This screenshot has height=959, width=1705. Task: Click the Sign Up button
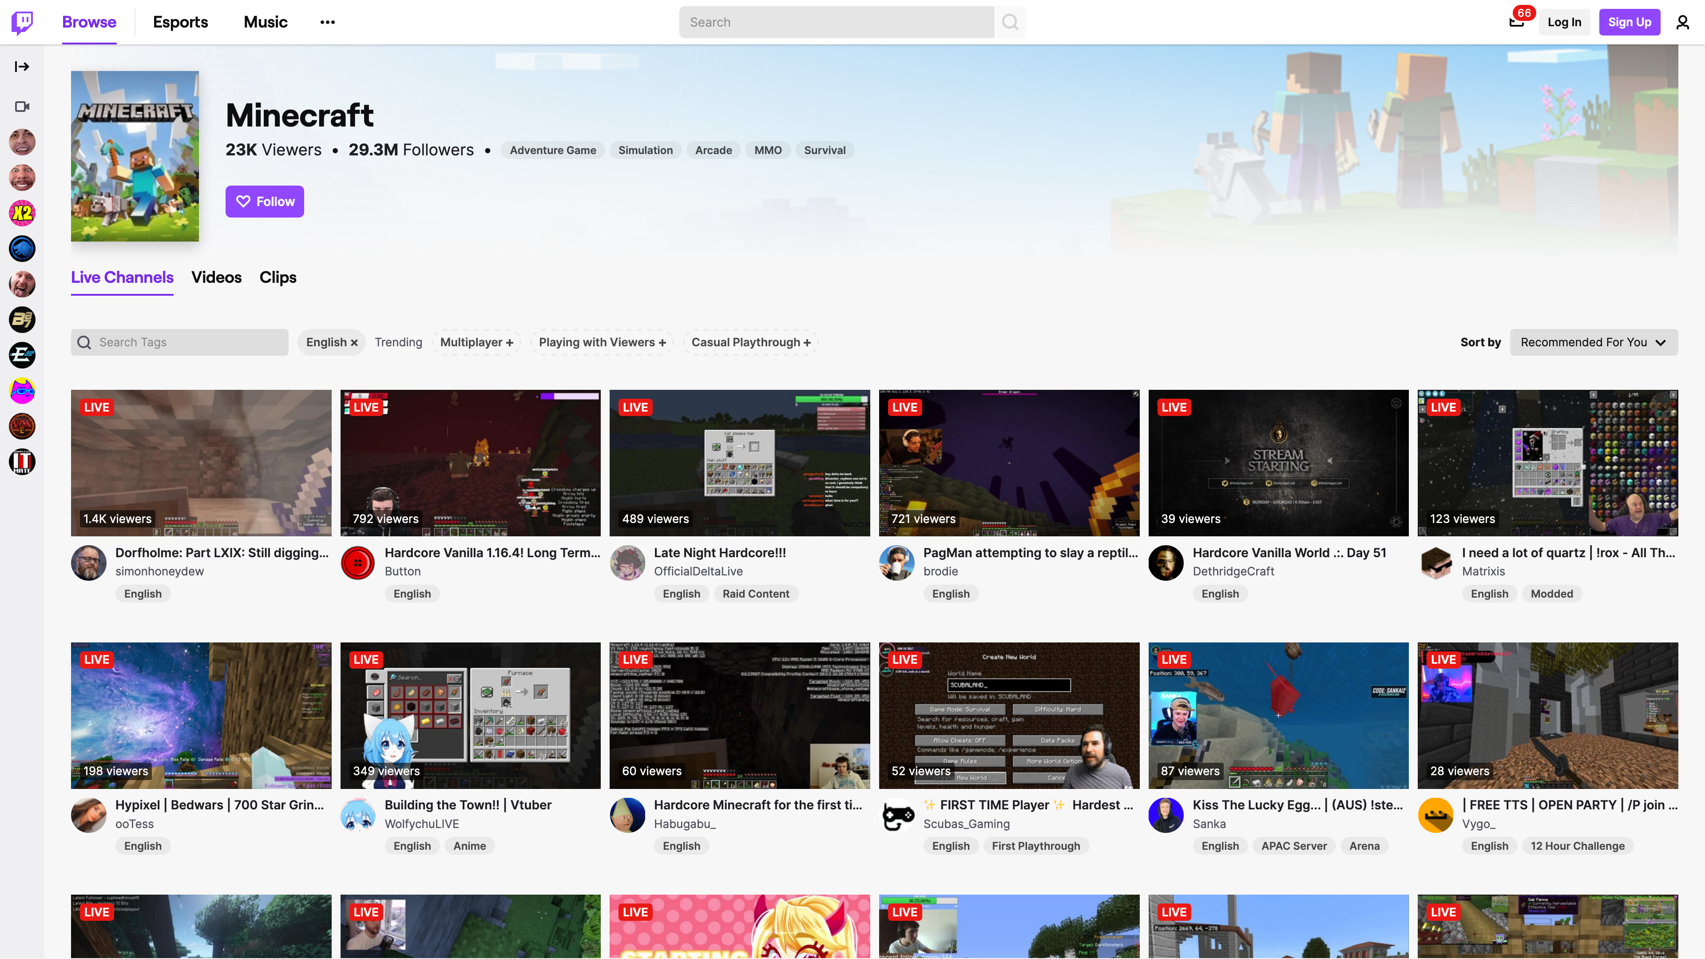coord(1629,22)
